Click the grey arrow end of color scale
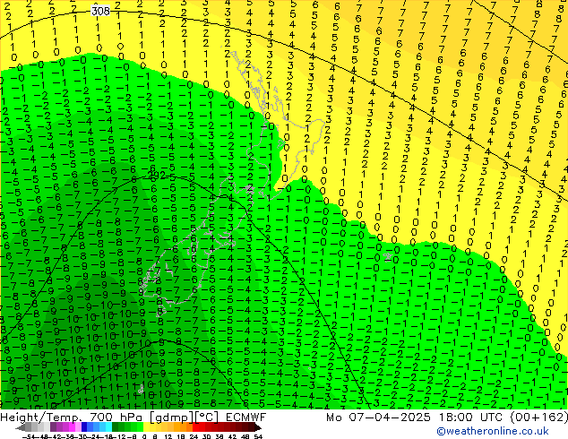The width and height of the screenshot is (568, 439). (21, 427)
